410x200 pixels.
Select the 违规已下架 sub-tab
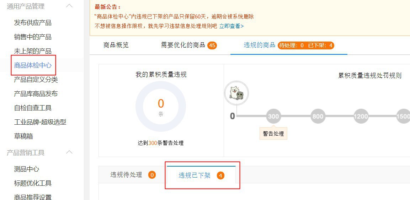click(x=195, y=175)
